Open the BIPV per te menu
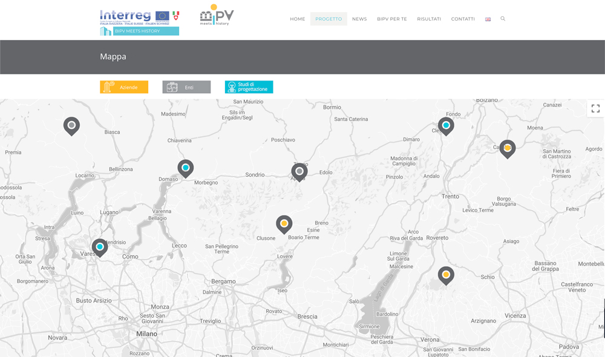The image size is (605, 357). 391,19
